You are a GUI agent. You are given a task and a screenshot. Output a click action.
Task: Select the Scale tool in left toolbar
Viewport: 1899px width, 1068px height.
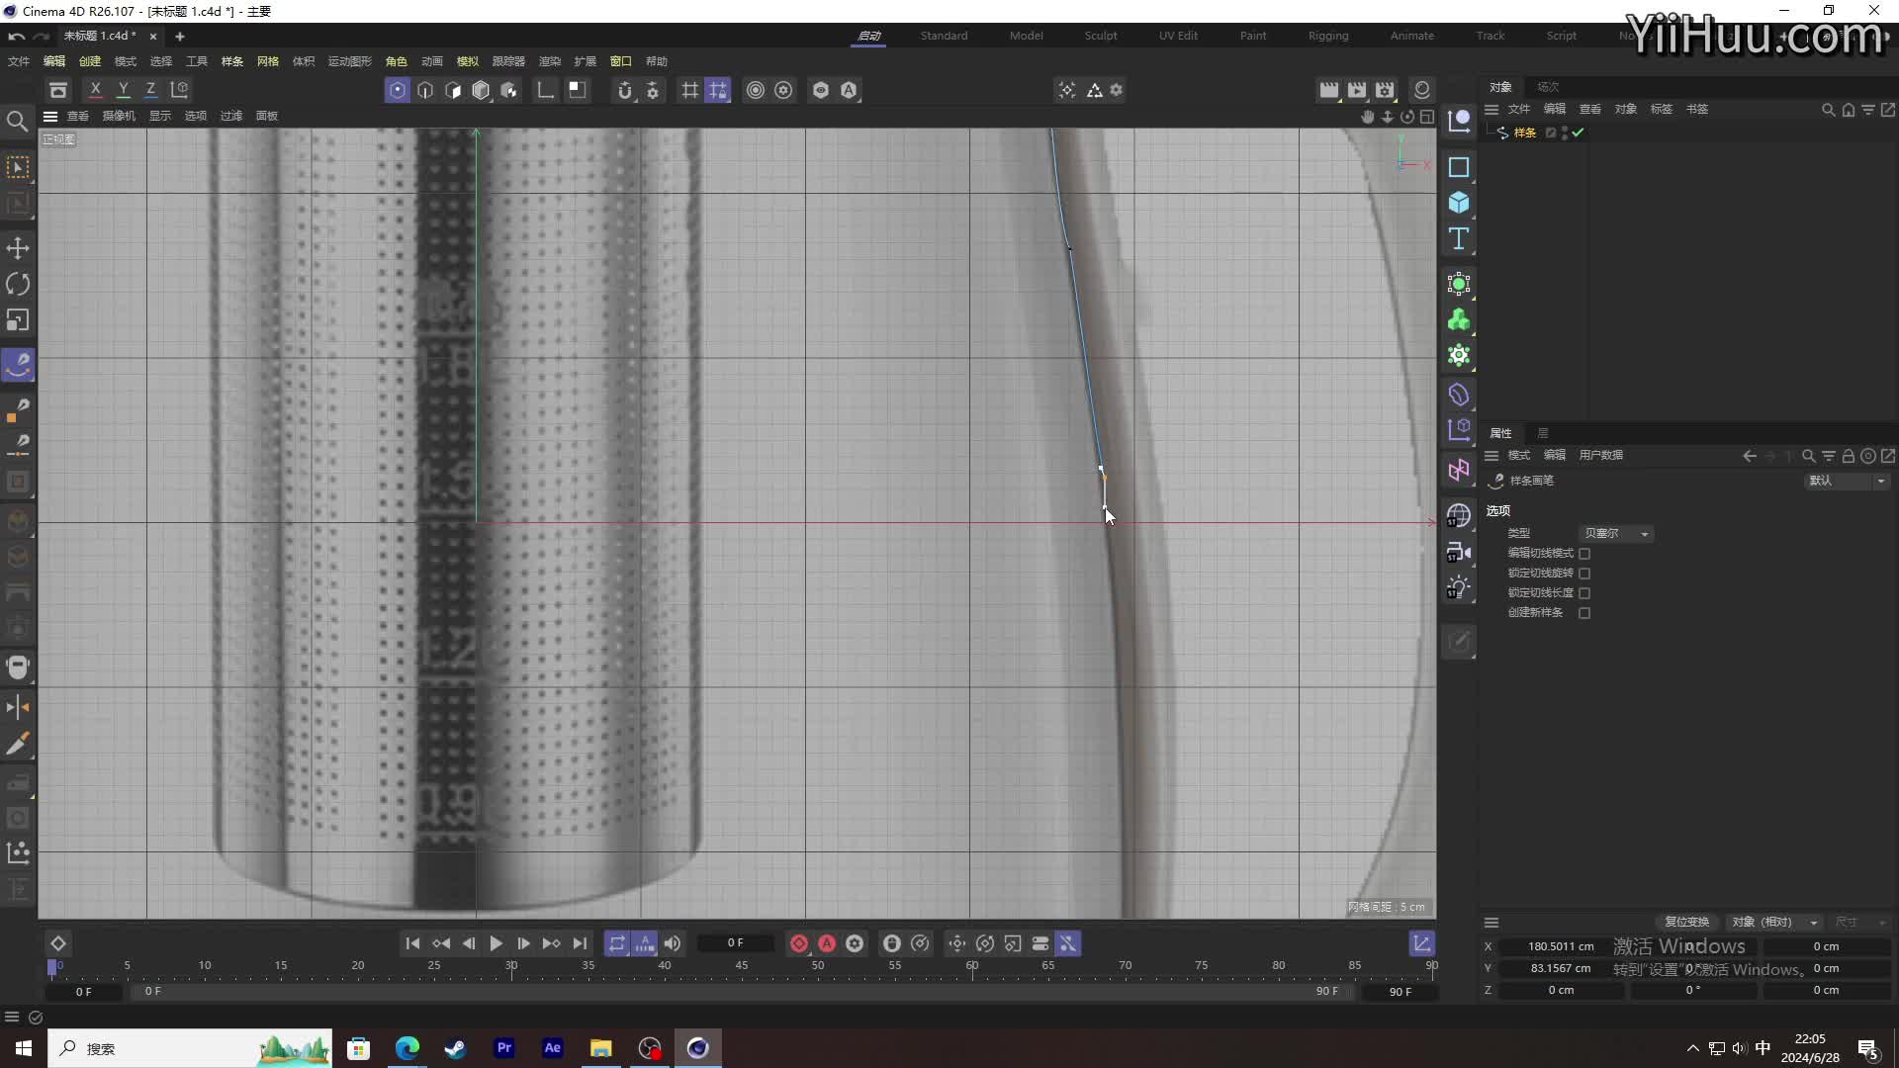(x=18, y=319)
